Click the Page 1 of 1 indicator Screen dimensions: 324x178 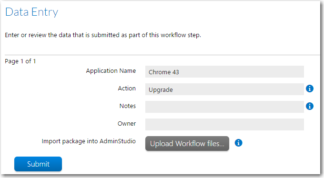(x=20, y=61)
